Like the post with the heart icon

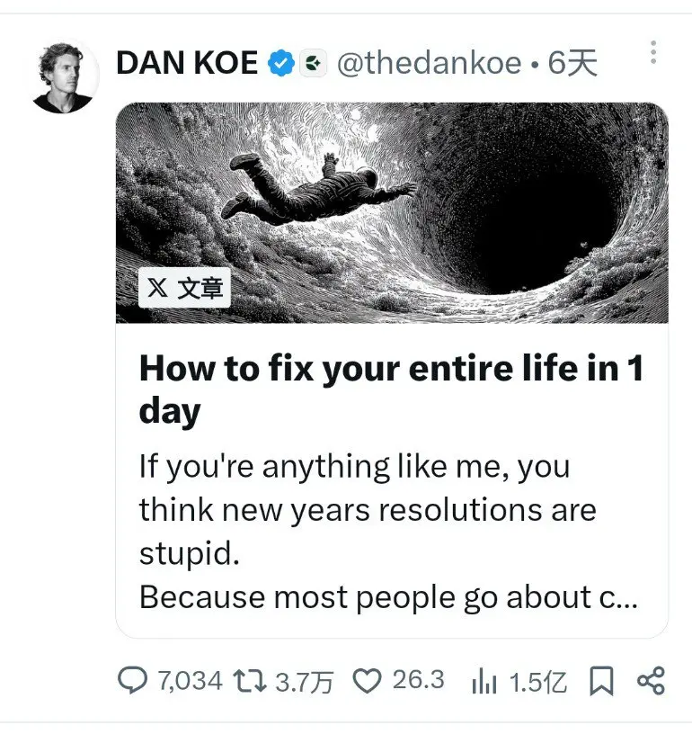tap(367, 681)
